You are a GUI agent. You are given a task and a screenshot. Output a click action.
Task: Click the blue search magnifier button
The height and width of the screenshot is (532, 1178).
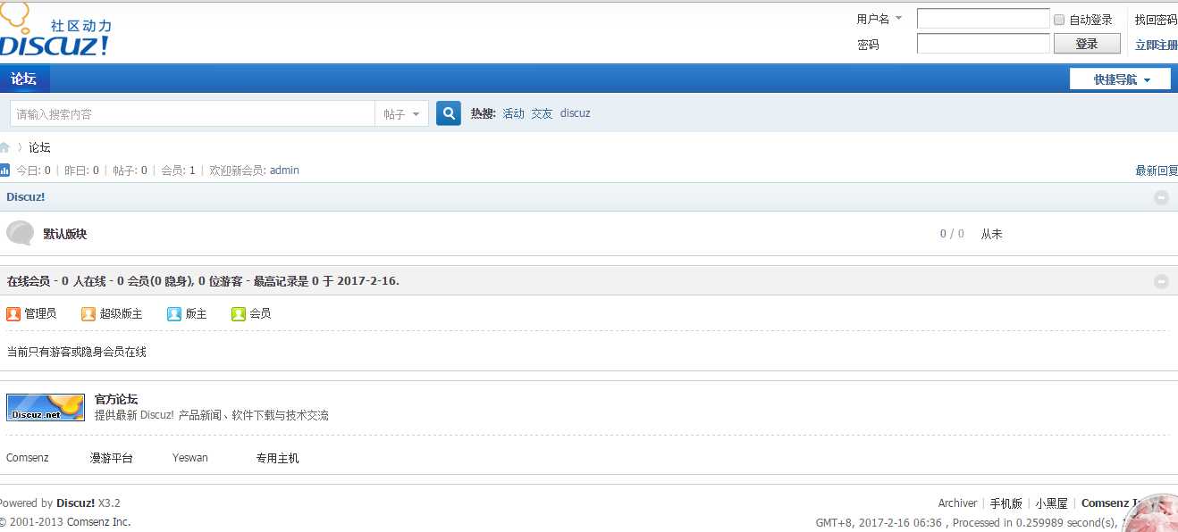[x=449, y=113]
